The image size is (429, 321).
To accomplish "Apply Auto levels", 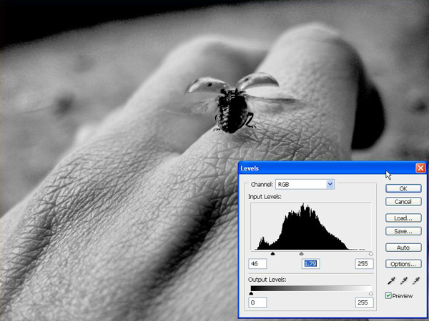I will (403, 248).
